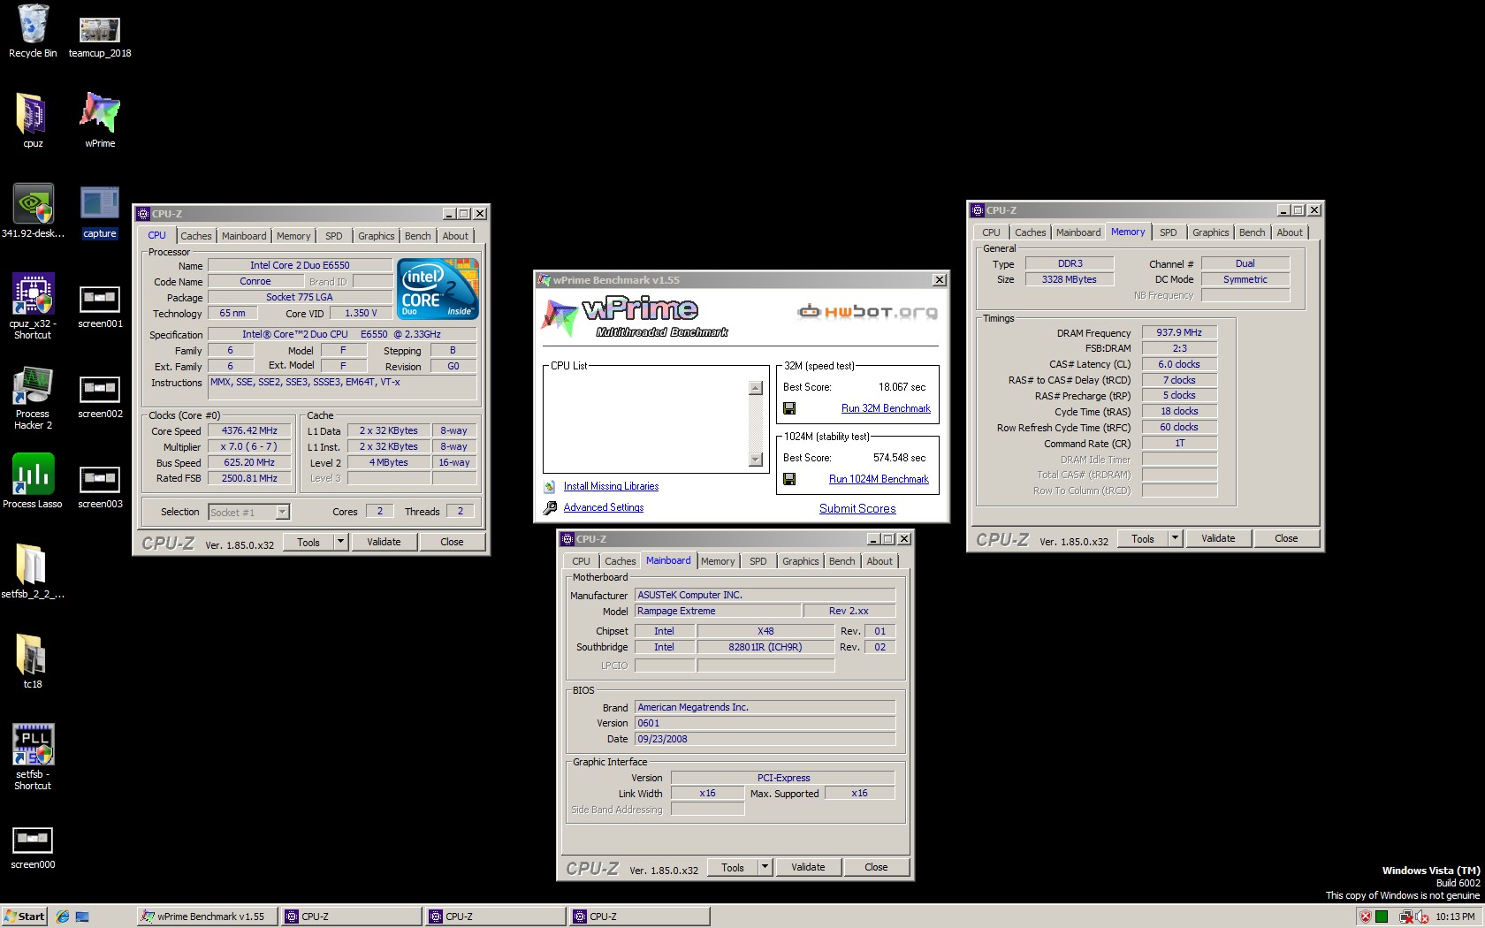Image resolution: width=1485 pixels, height=928 pixels.
Task: Click the Advanced Settings wrench icon
Action: coord(550,507)
